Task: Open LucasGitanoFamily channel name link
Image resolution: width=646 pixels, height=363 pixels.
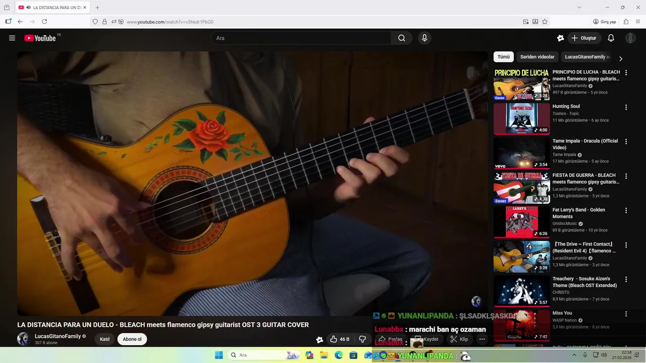Action: click(58, 336)
